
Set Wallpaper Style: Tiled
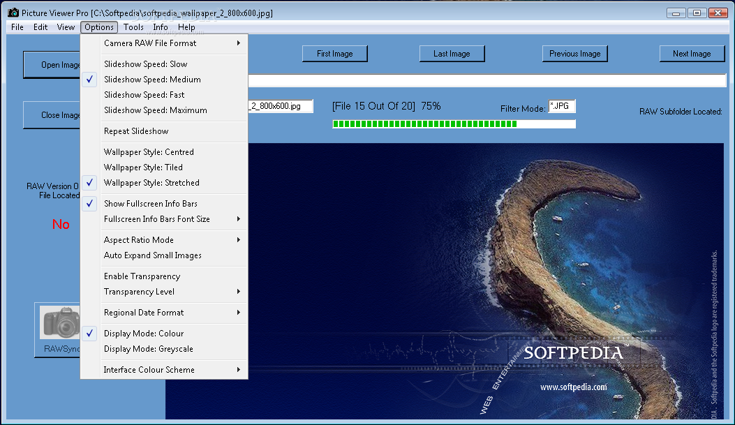(x=164, y=167)
